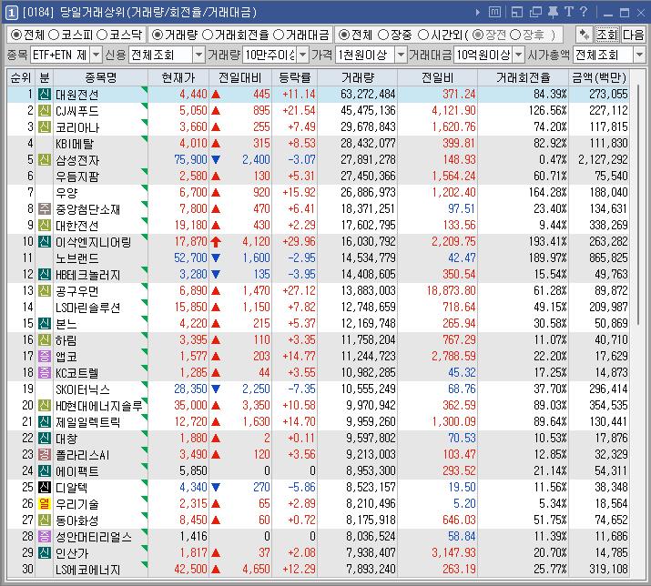Click the duplicate window icon in title bar
Screen dimensions: 651x586
pos(535,13)
